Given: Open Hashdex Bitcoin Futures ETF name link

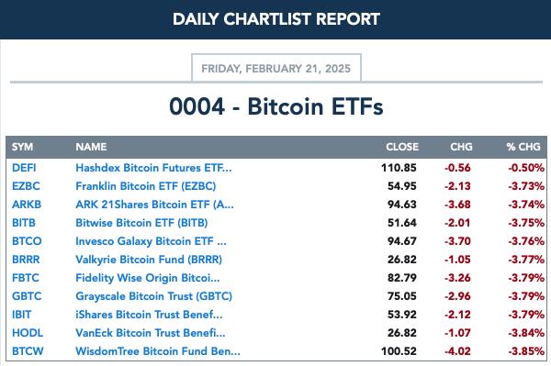Looking at the screenshot, I should tap(153, 168).
